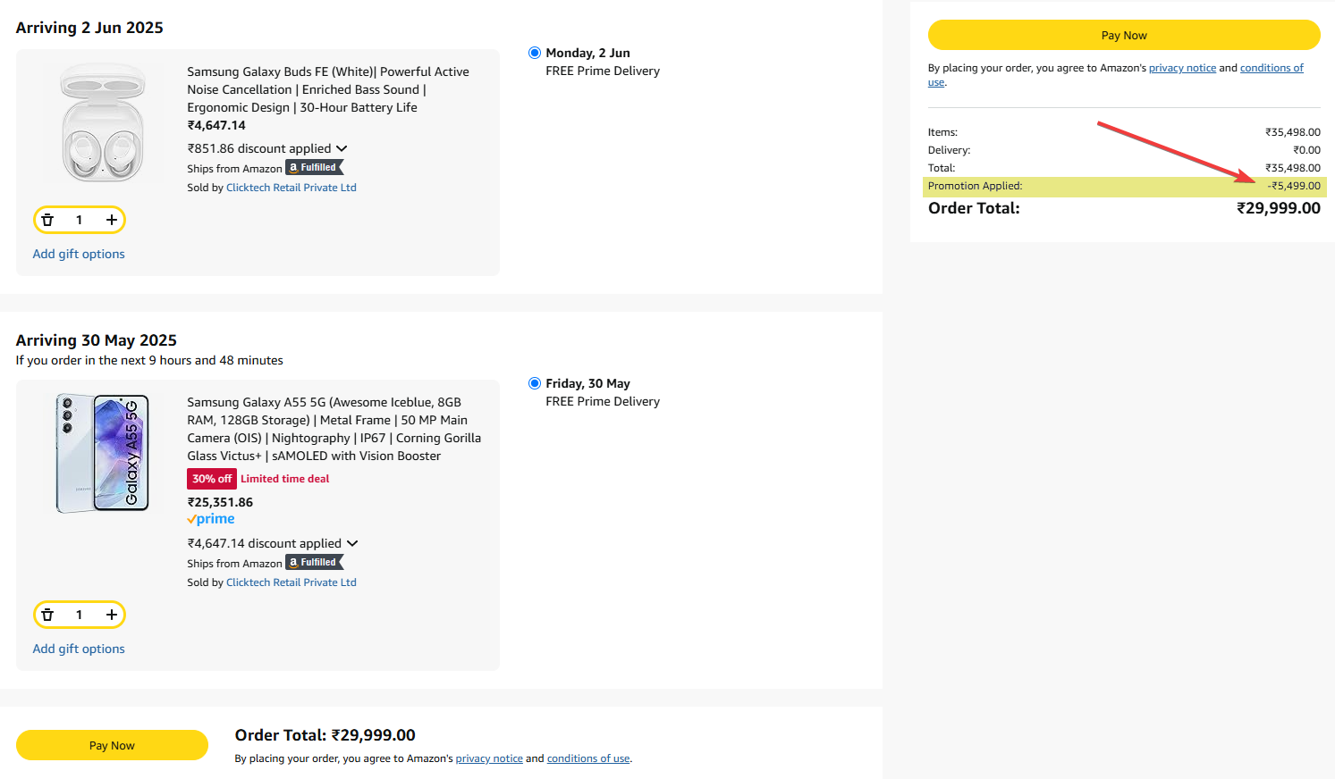Open privacy notice link in order summary
This screenshot has height=779, width=1335.
pyautogui.click(x=1182, y=68)
